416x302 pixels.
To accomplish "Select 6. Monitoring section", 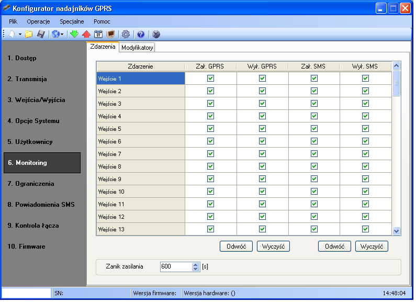I will (x=42, y=163).
